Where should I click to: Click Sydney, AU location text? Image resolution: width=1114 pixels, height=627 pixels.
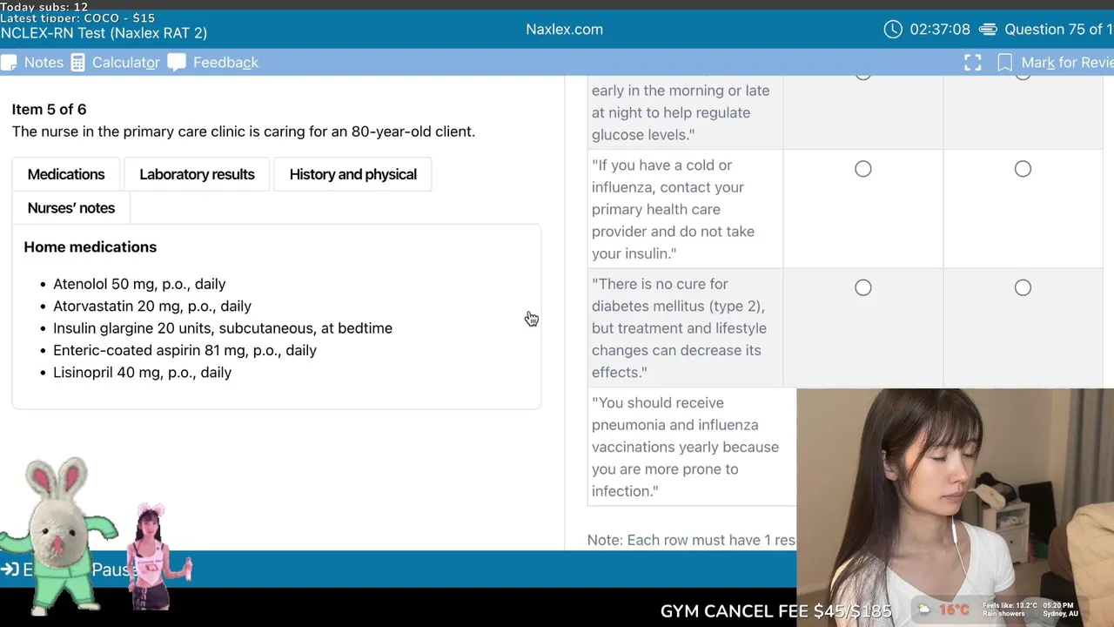(x=1060, y=614)
